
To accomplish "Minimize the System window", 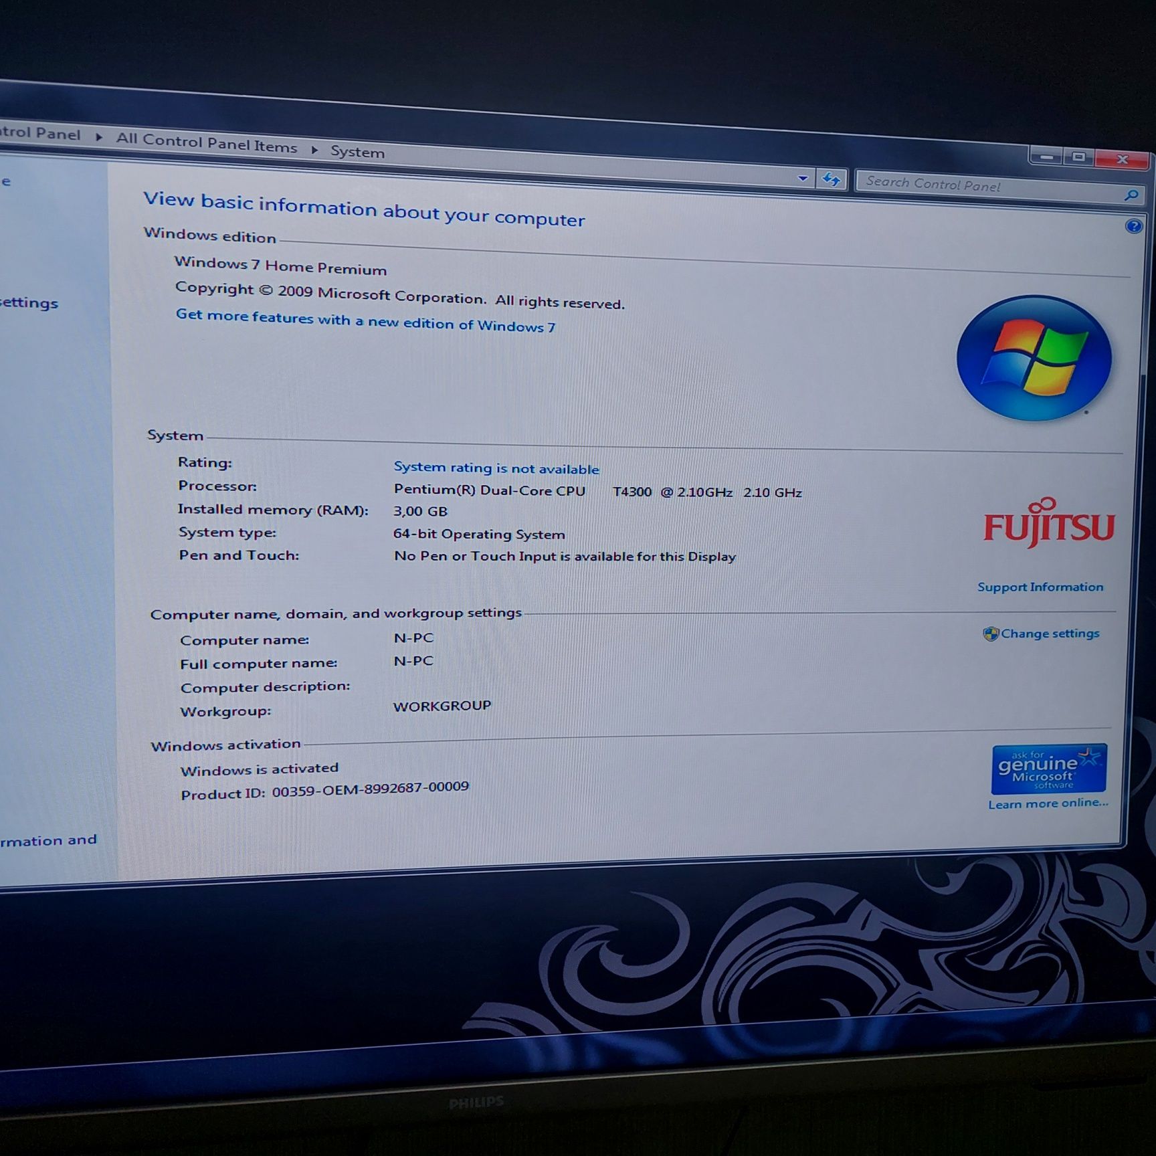I will coord(1046,157).
